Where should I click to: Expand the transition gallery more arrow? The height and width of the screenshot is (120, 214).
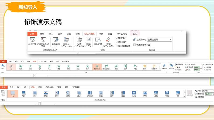point(185,96)
